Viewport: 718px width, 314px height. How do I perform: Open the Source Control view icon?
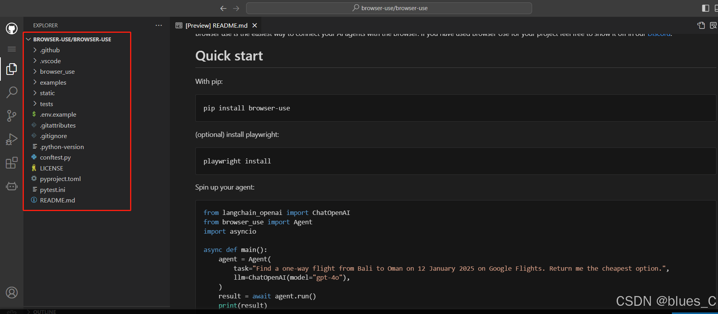tap(12, 116)
